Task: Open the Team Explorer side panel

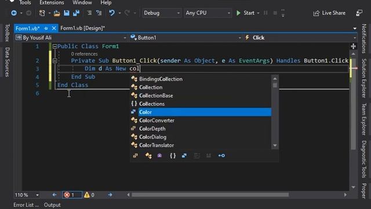Action: point(364,119)
